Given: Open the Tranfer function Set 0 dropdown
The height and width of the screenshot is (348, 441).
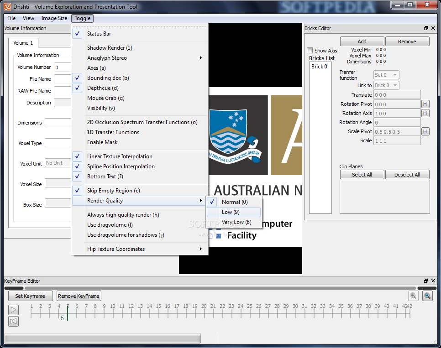Looking at the screenshot, I should click(x=386, y=75).
